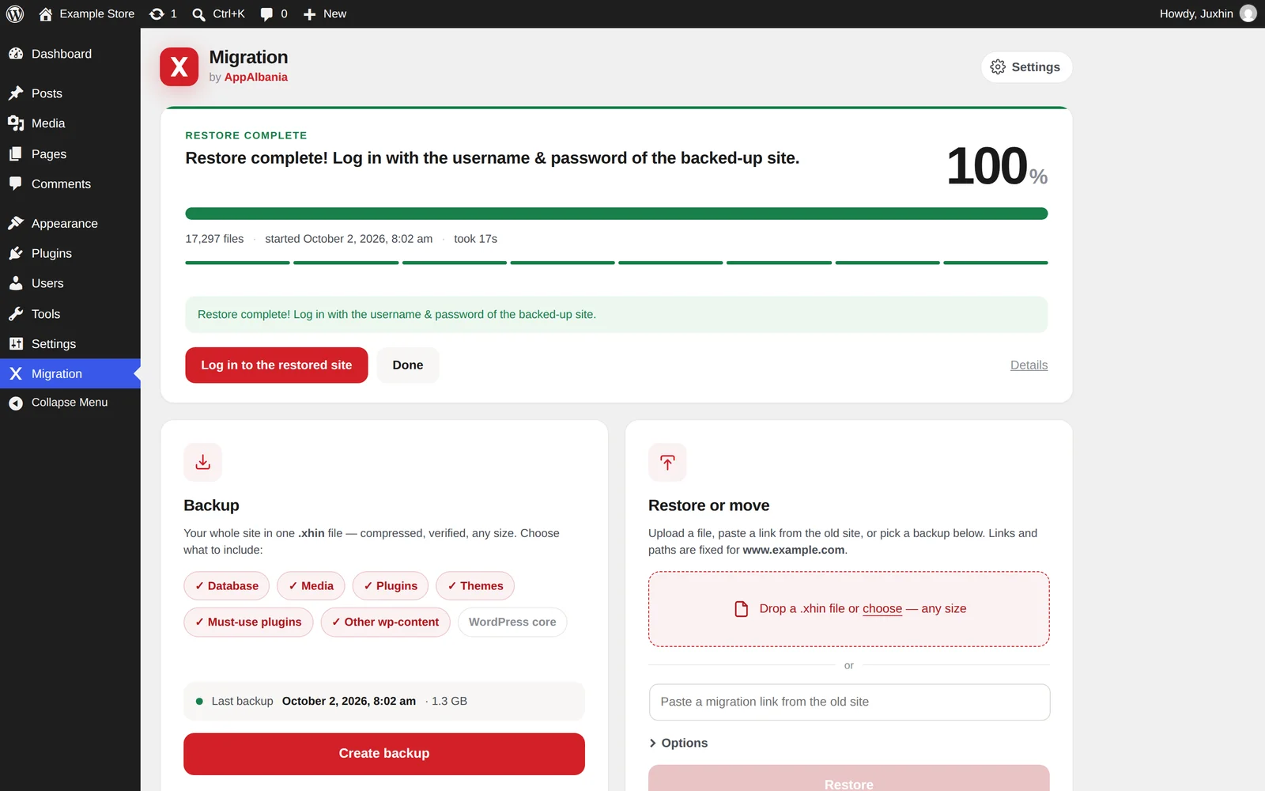Click the Pages icon in sidebar

[16, 154]
